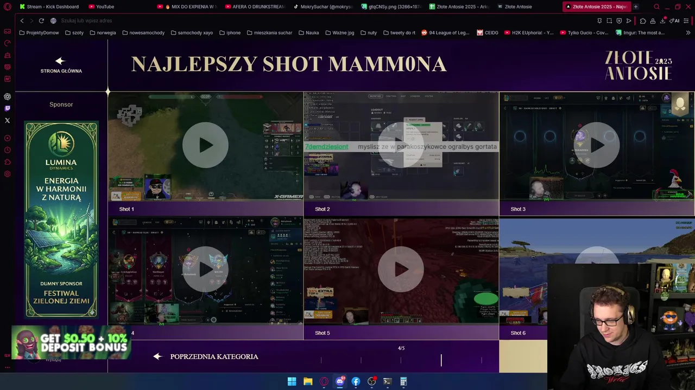695x390 pixels.
Task: Open Discord from the taskbar
Action: click(340, 381)
